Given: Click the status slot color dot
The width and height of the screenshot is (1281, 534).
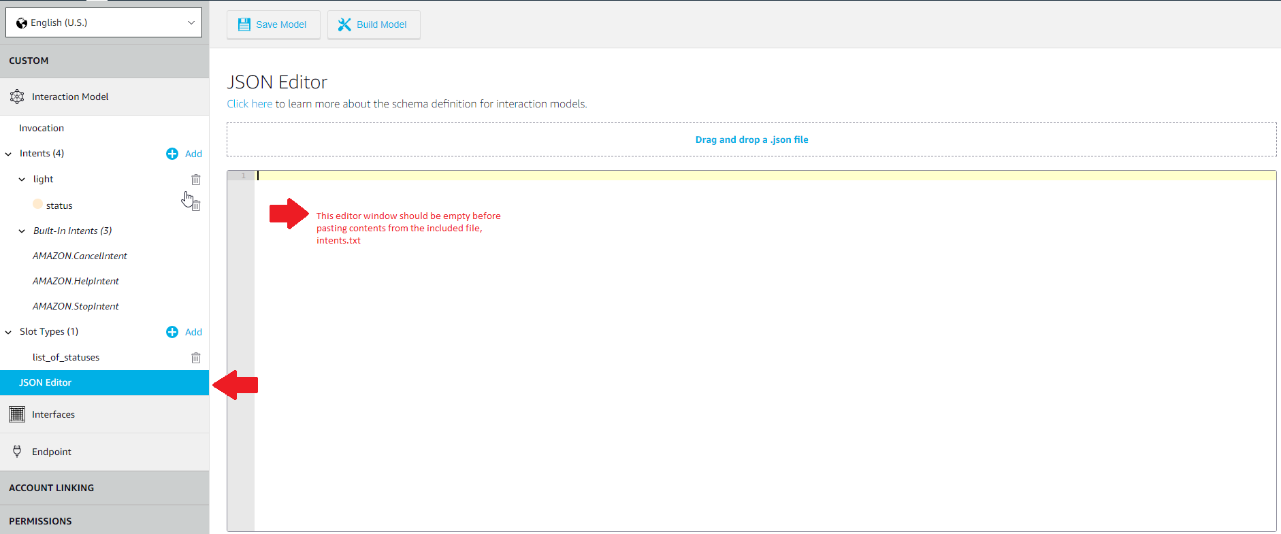Looking at the screenshot, I should 38,204.
